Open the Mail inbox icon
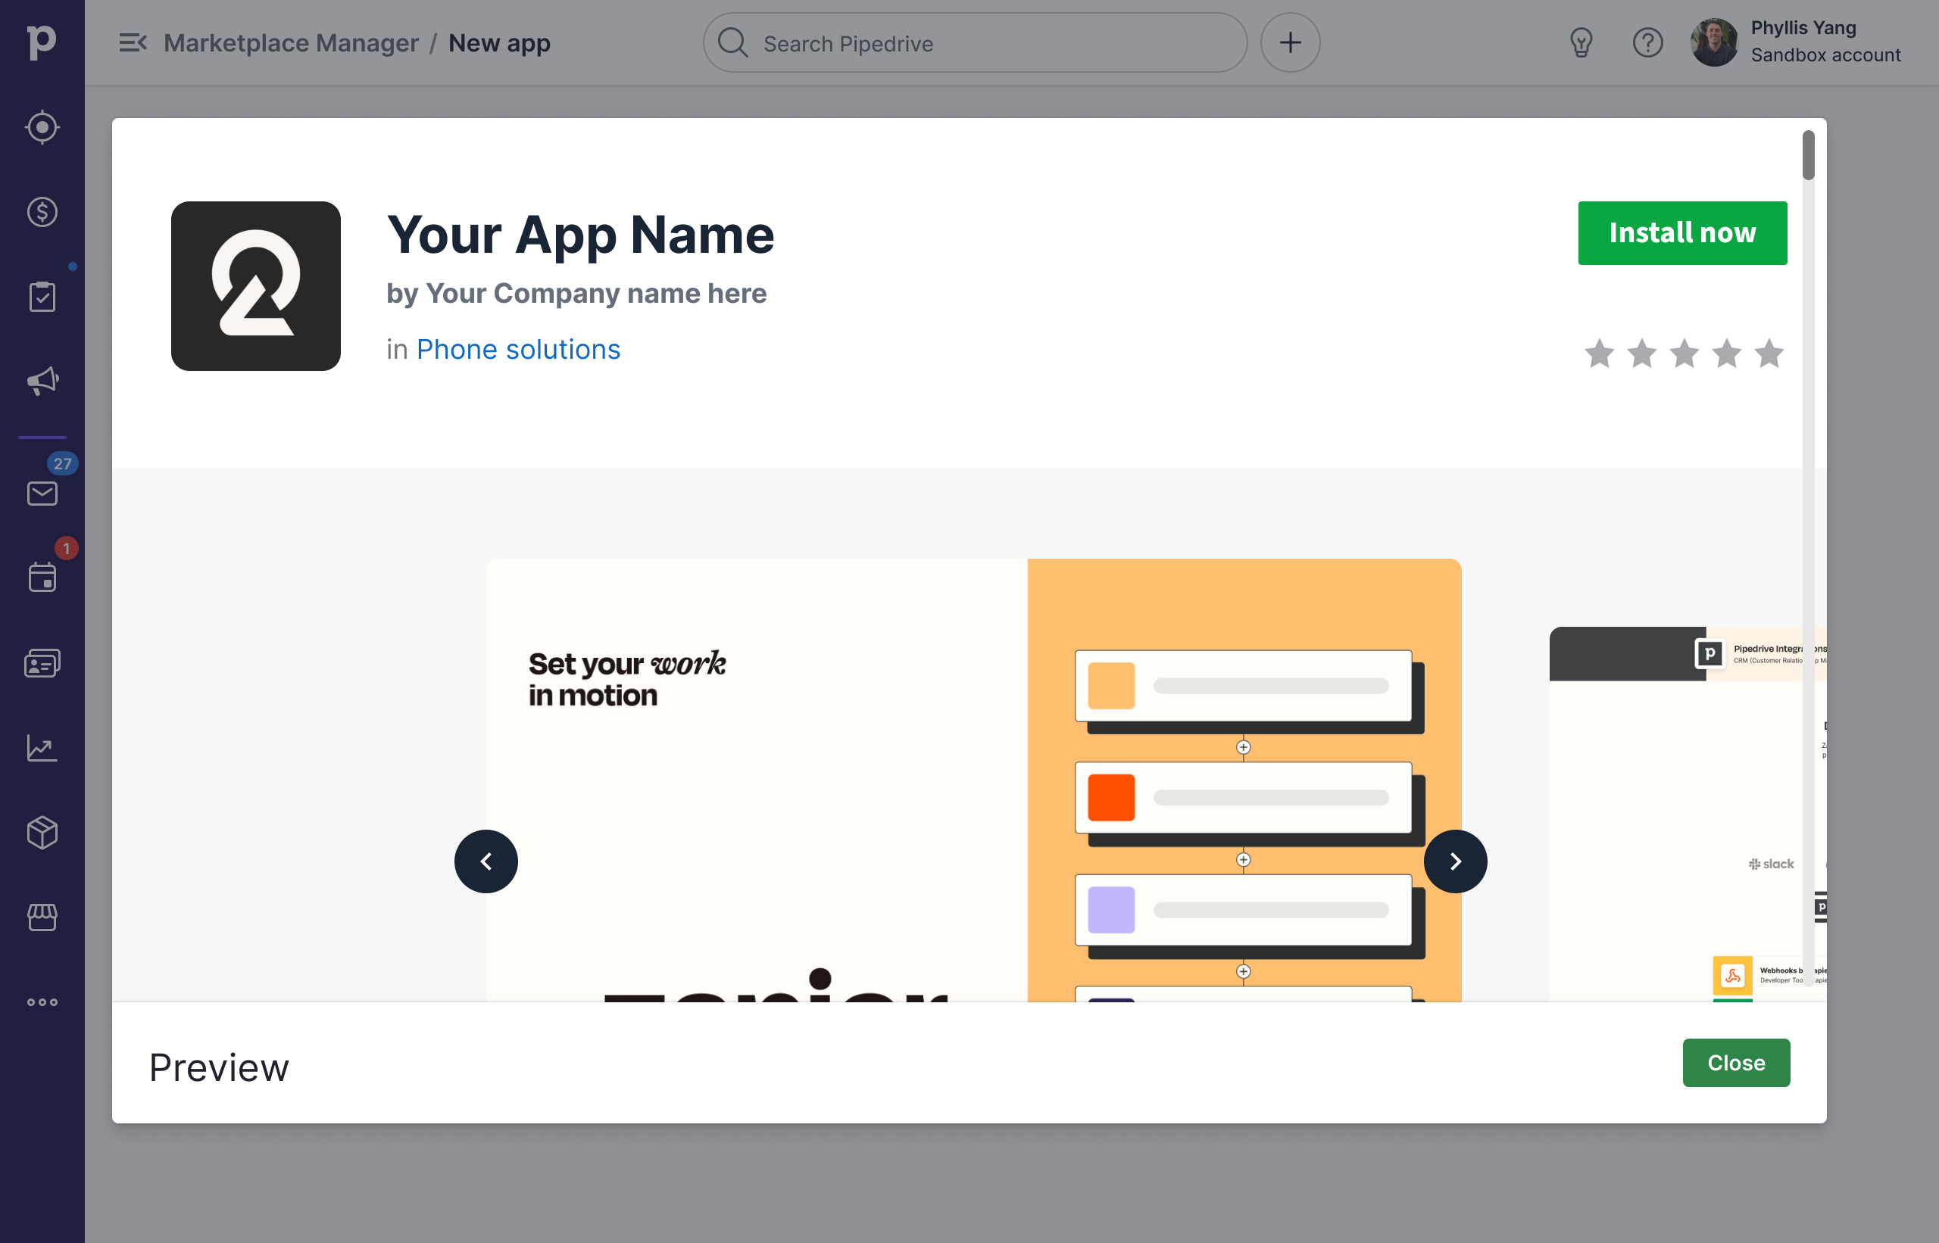Viewport: 1939px width, 1243px height. tap(42, 493)
